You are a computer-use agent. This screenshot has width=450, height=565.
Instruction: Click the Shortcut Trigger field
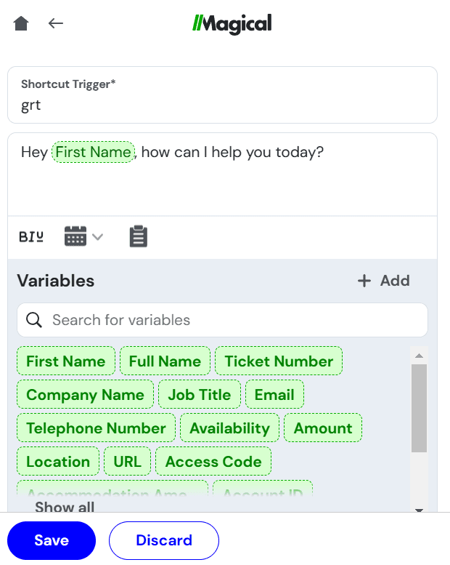(222, 105)
